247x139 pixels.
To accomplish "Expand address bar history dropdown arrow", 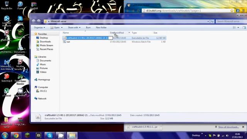I will 208,21.
